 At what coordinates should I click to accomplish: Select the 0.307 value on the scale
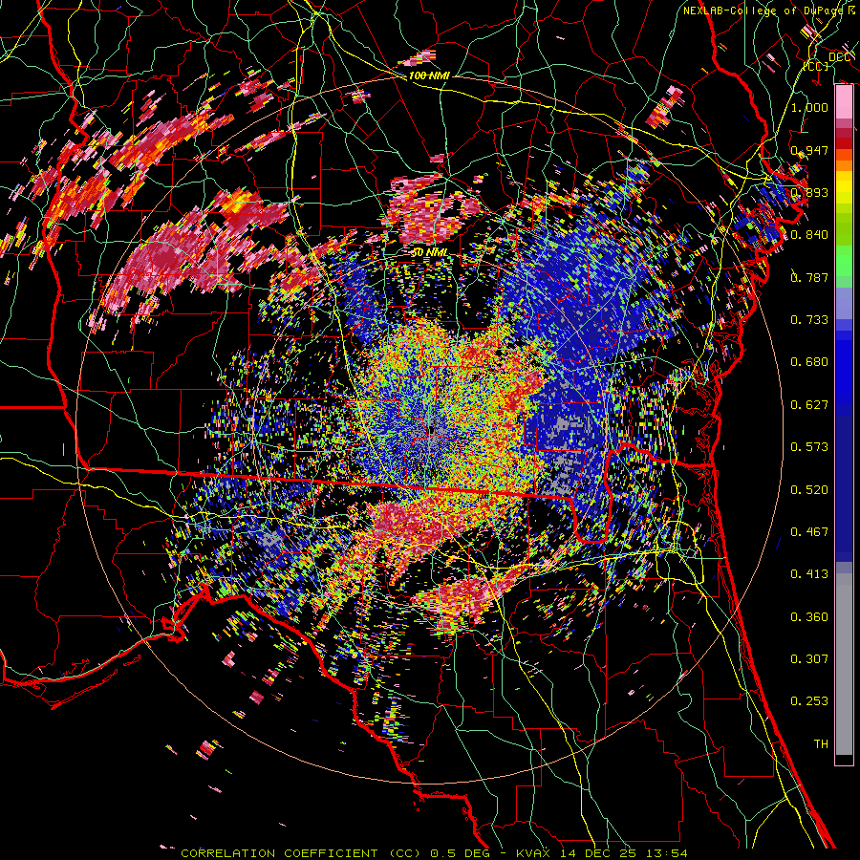click(x=809, y=658)
